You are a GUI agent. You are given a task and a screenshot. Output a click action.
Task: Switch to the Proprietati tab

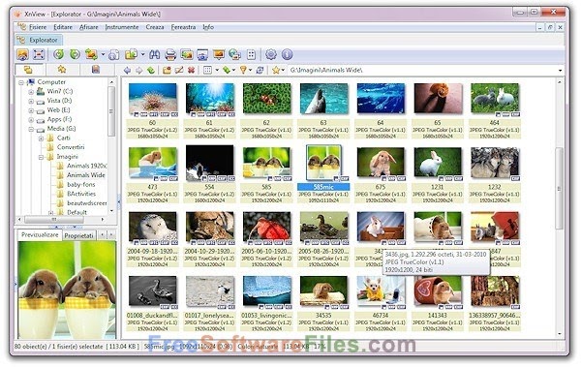pyautogui.click(x=79, y=235)
